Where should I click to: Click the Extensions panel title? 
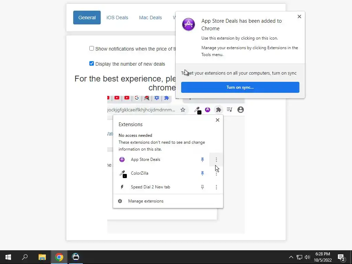(130, 124)
